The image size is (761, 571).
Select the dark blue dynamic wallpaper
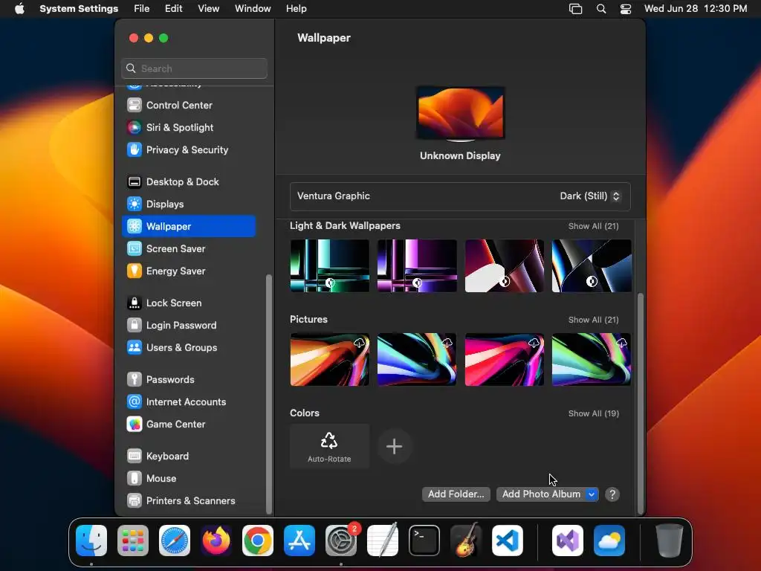click(592, 265)
